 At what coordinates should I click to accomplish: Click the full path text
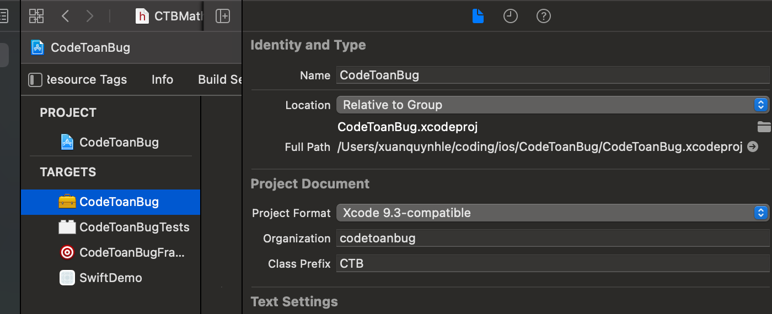540,147
